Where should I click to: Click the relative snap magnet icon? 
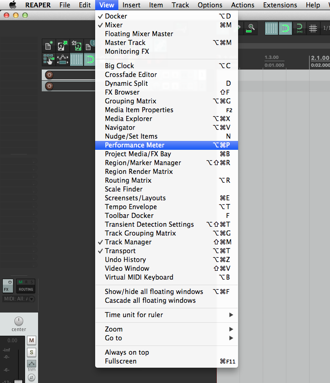[x=299, y=28]
